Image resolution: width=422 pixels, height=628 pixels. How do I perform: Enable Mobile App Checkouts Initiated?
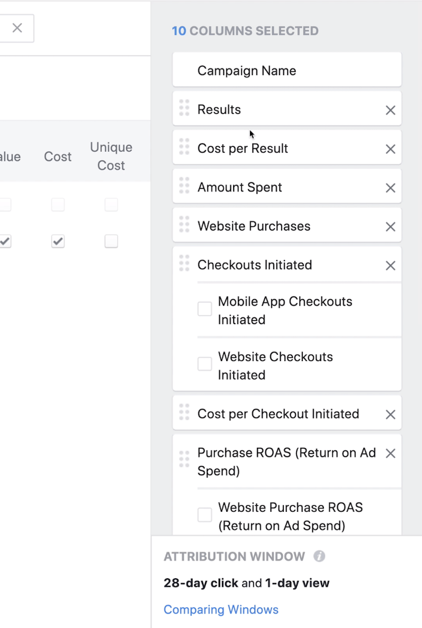point(205,309)
